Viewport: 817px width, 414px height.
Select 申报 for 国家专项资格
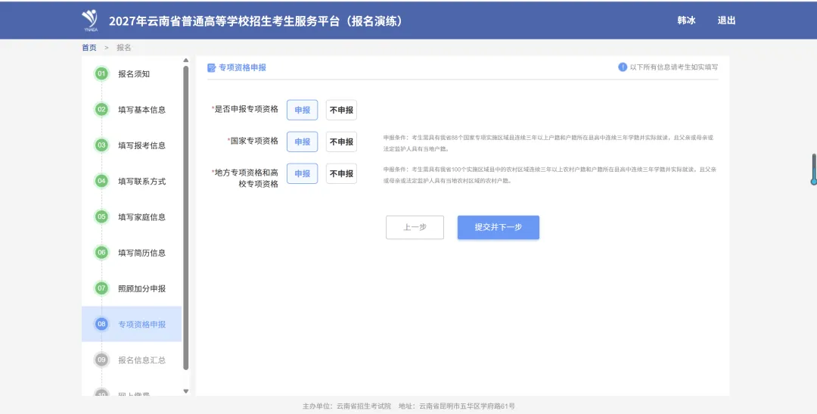pyautogui.click(x=302, y=142)
